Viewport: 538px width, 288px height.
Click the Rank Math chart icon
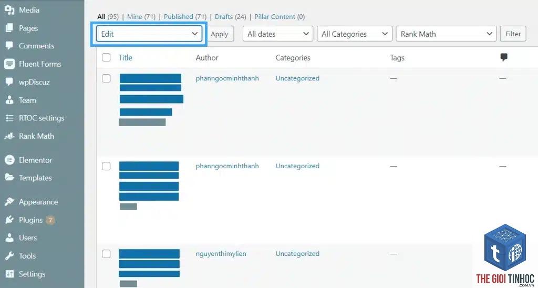[9, 136]
